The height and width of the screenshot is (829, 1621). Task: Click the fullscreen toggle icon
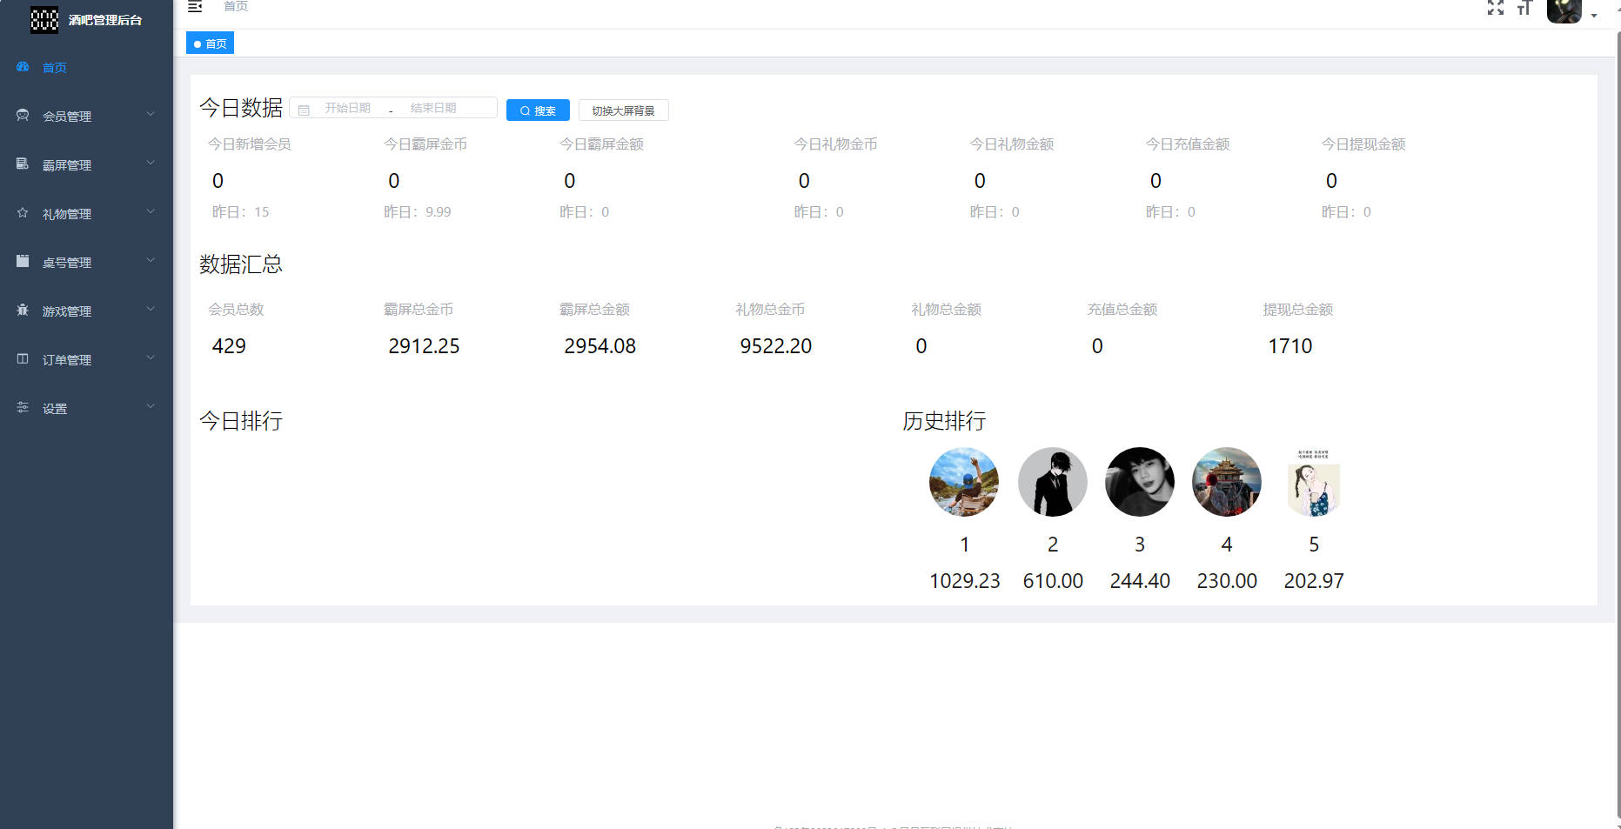pos(1495,8)
